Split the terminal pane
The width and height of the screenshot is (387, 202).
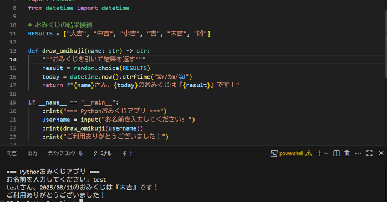[337, 153]
